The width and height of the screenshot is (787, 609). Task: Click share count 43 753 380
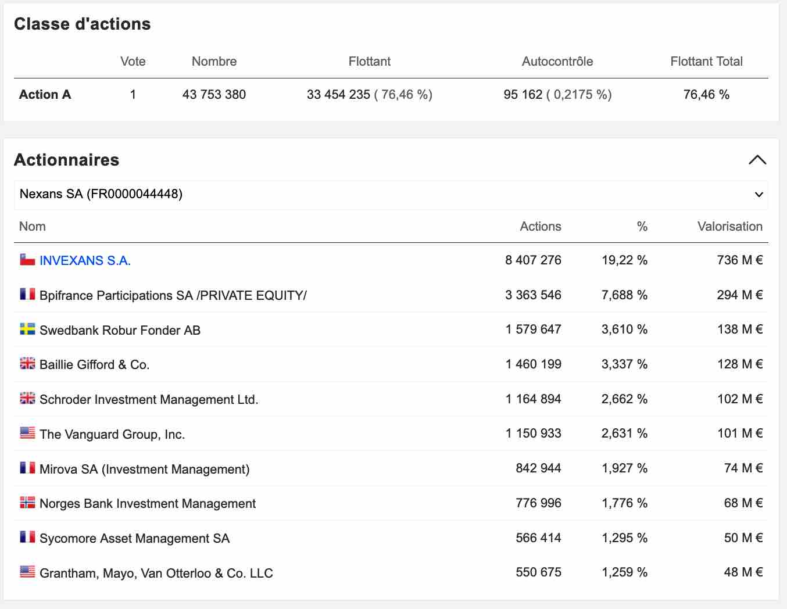[x=214, y=94]
